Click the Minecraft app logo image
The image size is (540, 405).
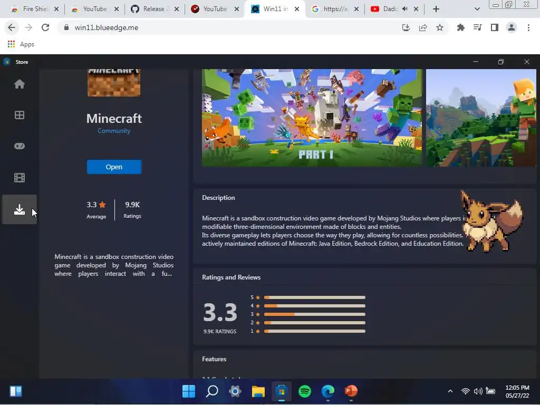pos(114,83)
